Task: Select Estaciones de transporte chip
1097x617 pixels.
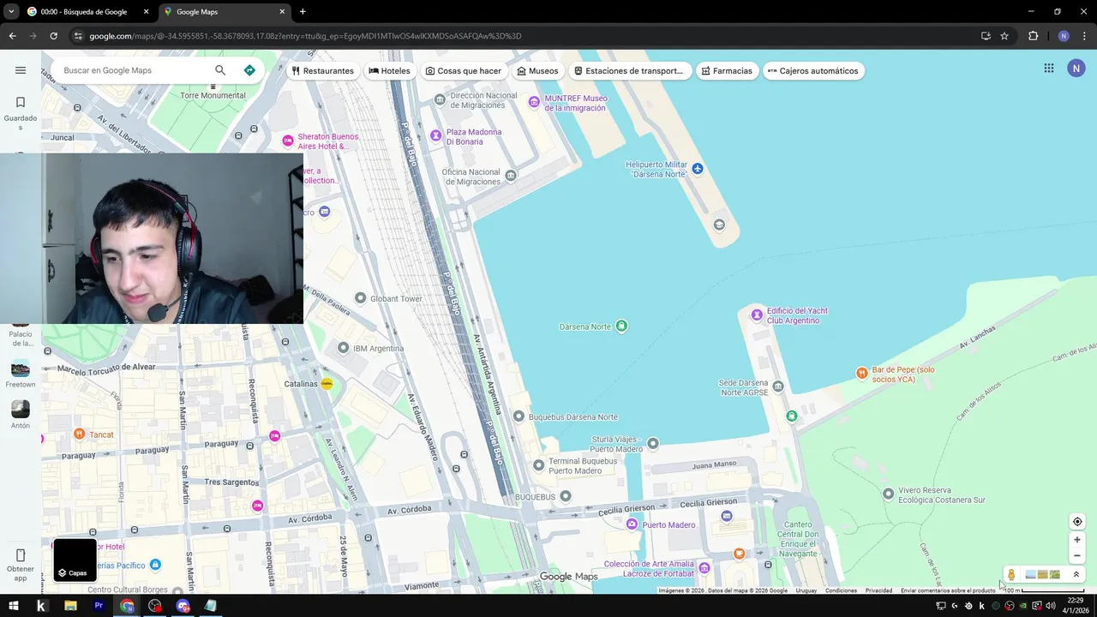Action: click(629, 71)
